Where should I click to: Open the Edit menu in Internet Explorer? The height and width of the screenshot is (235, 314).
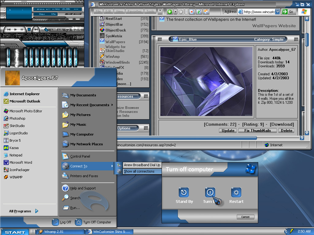coord(108,11)
